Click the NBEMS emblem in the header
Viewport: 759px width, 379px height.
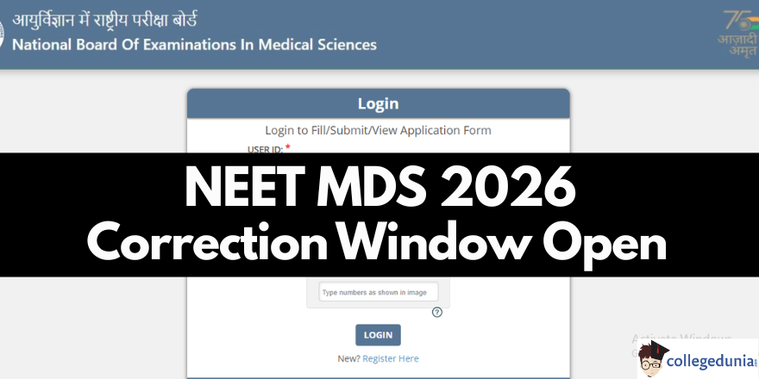tap(3, 34)
